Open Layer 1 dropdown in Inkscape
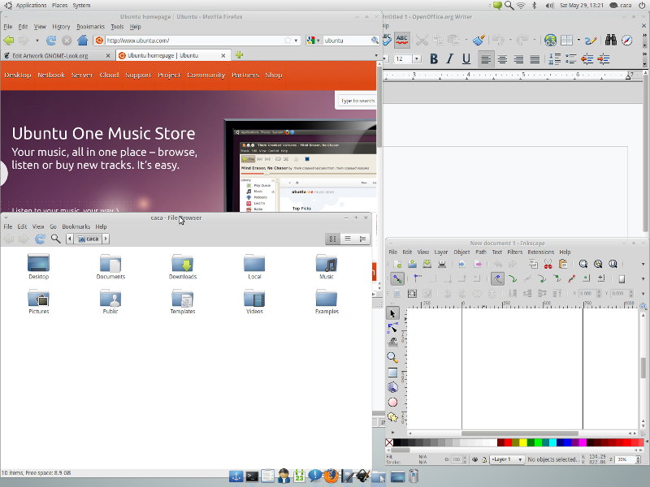Image resolution: width=650 pixels, height=487 pixels. coord(507,459)
